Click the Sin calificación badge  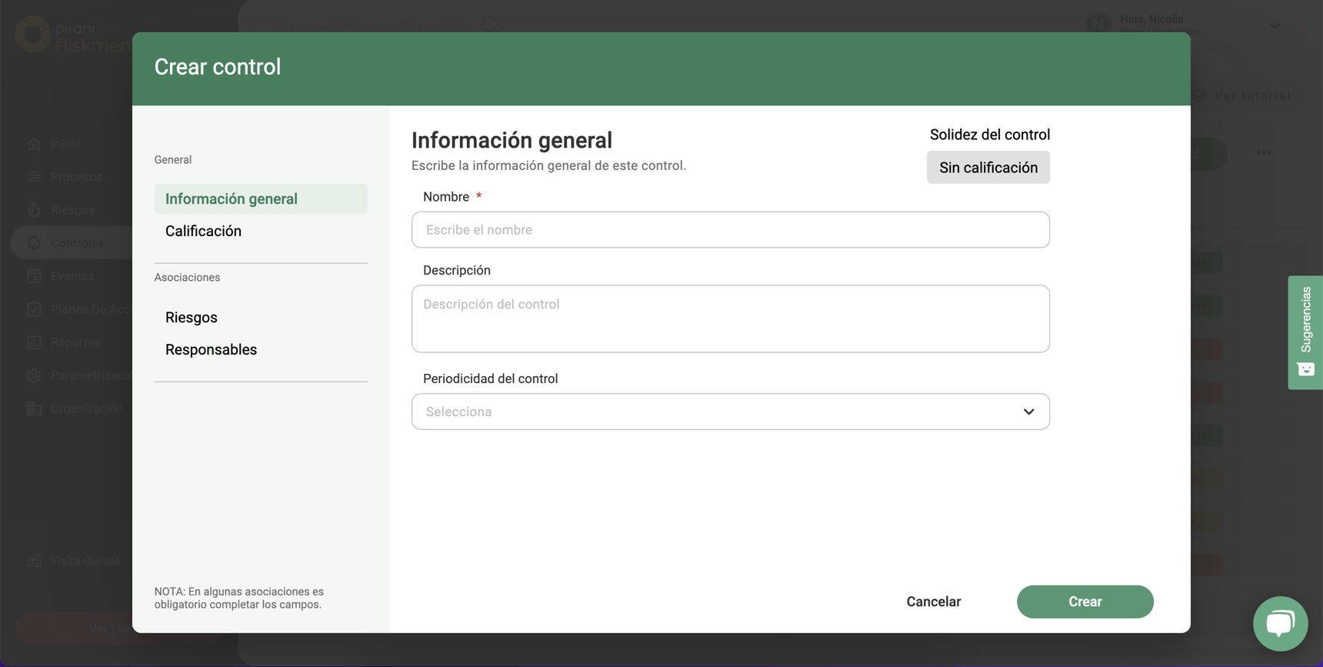(x=988, y=168)
